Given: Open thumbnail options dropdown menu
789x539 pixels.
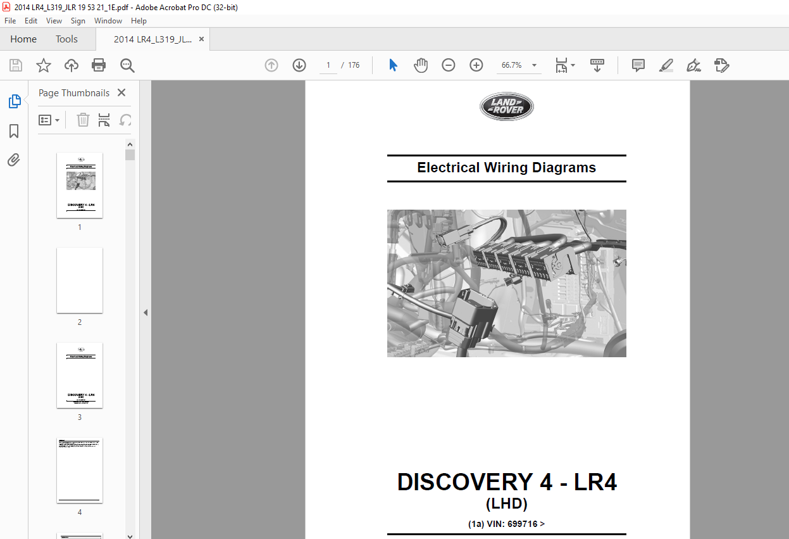Looking at the screenshot, I should point(49,120).
